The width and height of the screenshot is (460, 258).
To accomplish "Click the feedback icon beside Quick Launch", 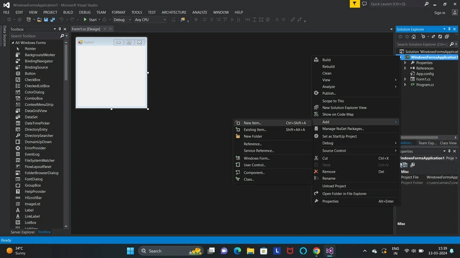I will 364,4.
